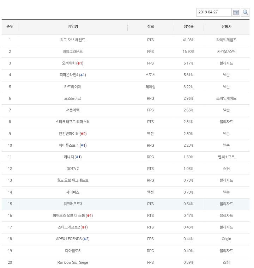Open the 로스트아크 game entry

[x=73, y=99]
